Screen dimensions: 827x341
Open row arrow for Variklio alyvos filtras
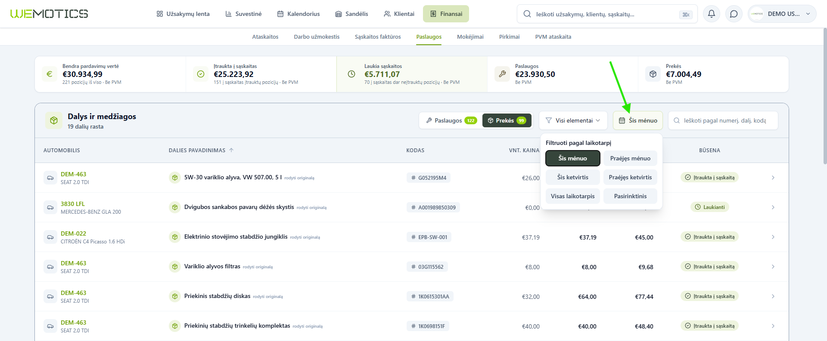773,267
